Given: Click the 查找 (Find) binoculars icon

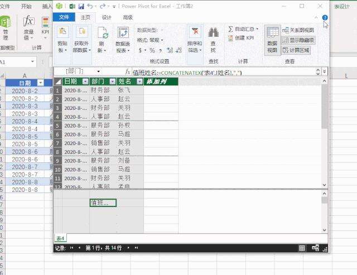Looking at the screenshot, I should pos(213,38).
